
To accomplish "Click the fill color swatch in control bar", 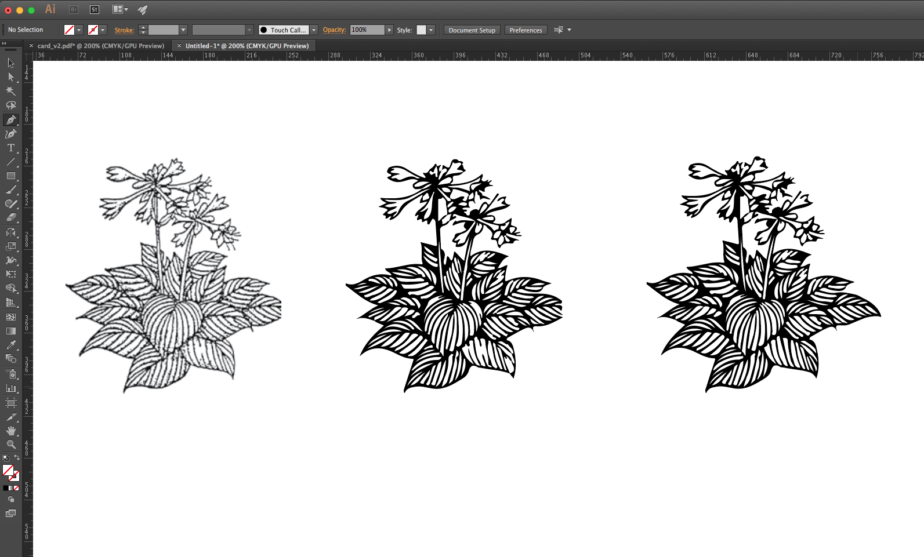I will tap(69, 30).
